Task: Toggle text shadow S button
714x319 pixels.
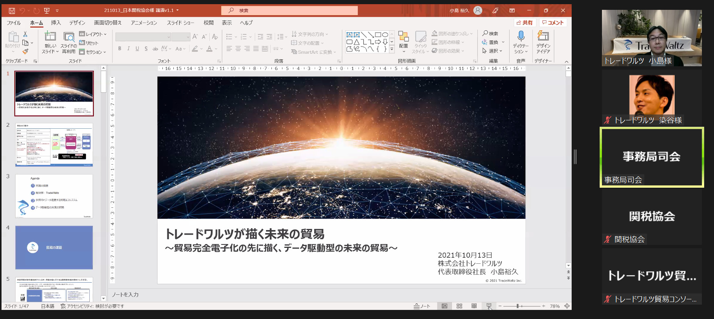Action: click(x=146, y=48)
